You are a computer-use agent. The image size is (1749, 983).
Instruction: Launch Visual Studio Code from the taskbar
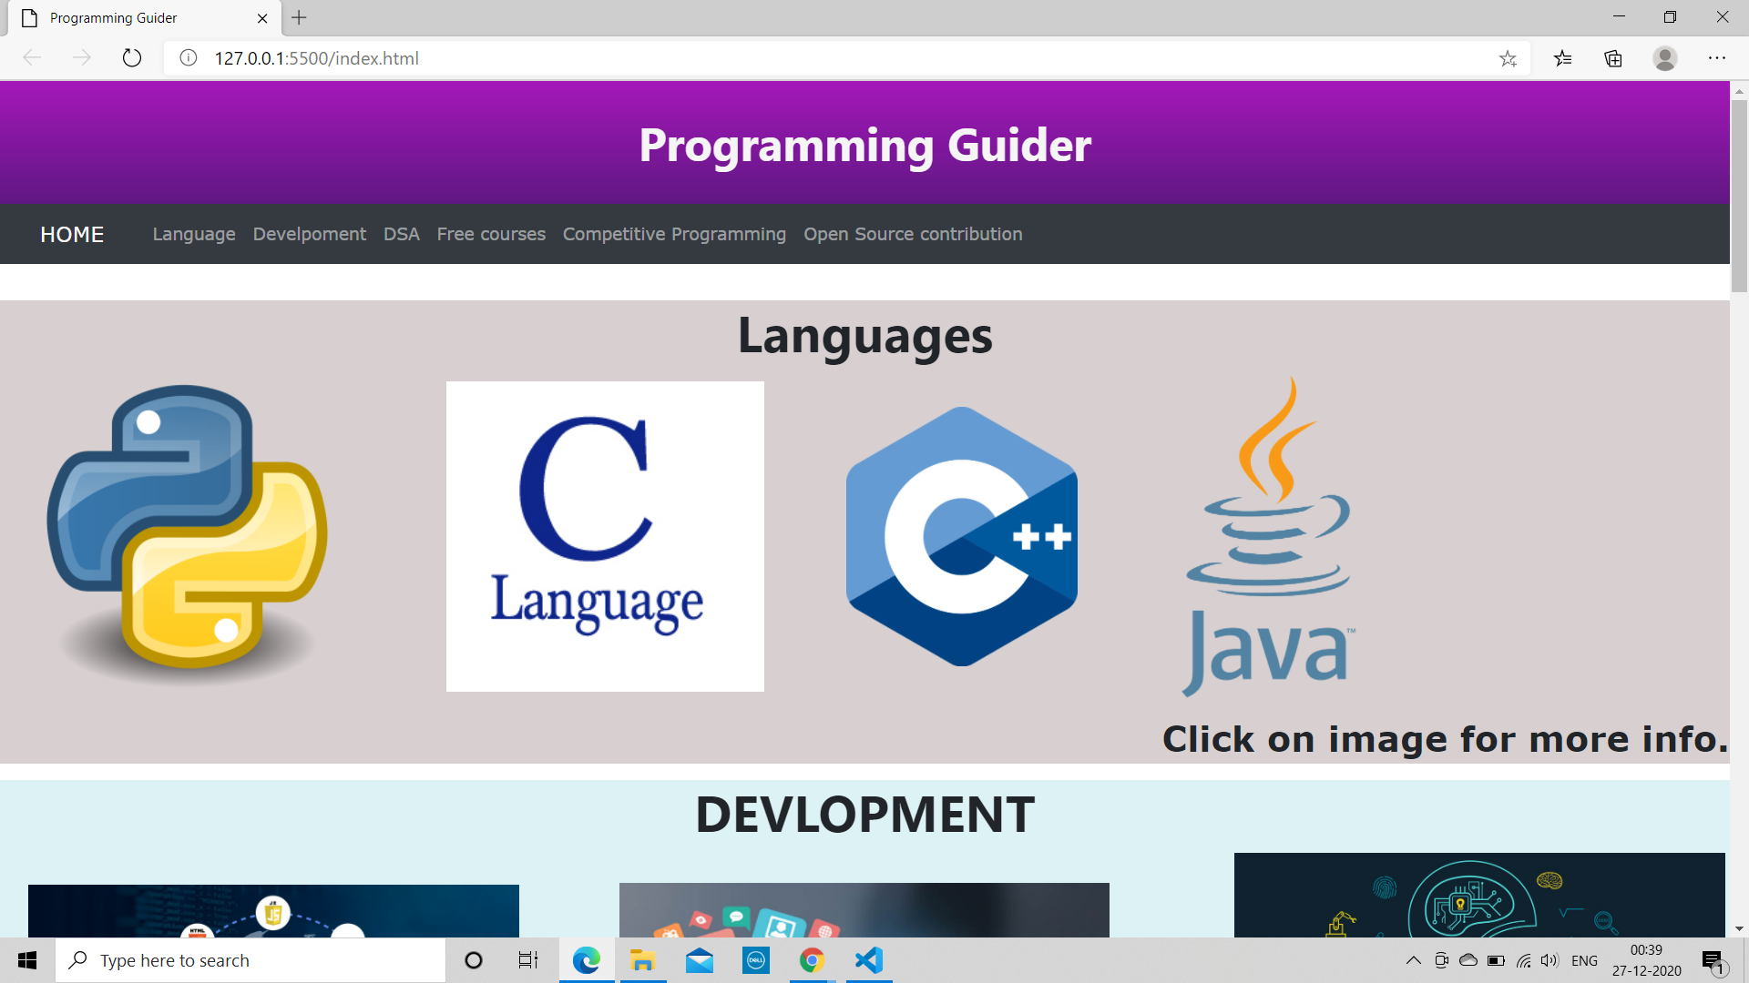pyautogui.click(x=868, y=959)
